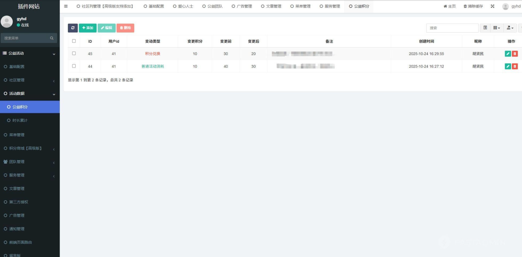Open the column visibility dropdown

coord(496,28)
